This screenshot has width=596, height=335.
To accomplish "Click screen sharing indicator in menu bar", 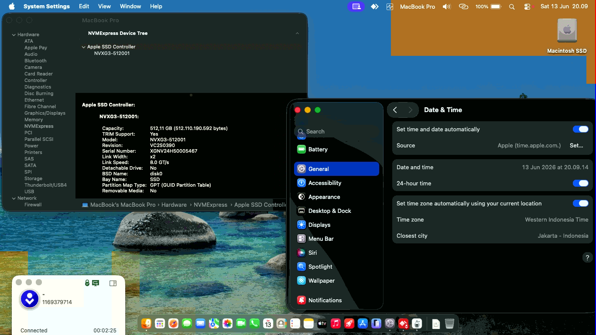I will tap(356, 7).
